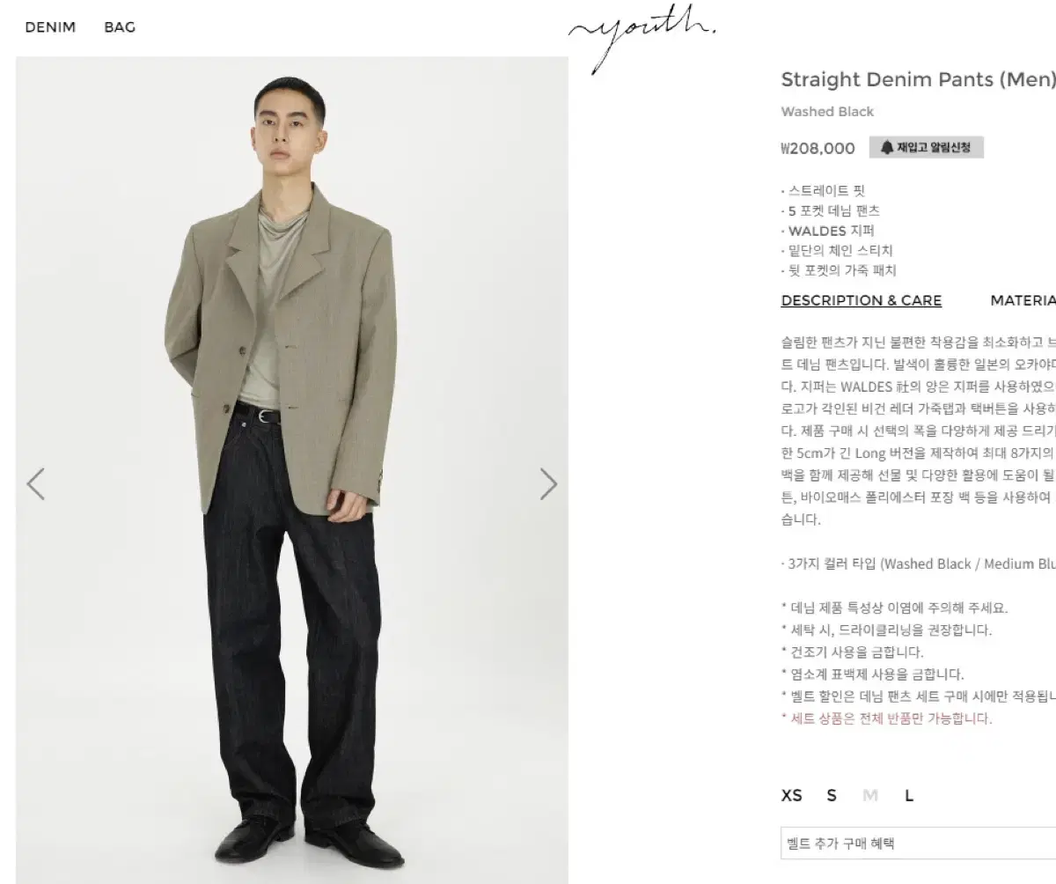Select size S
This screenshot has width=1056, height=884.
(832, 795)
